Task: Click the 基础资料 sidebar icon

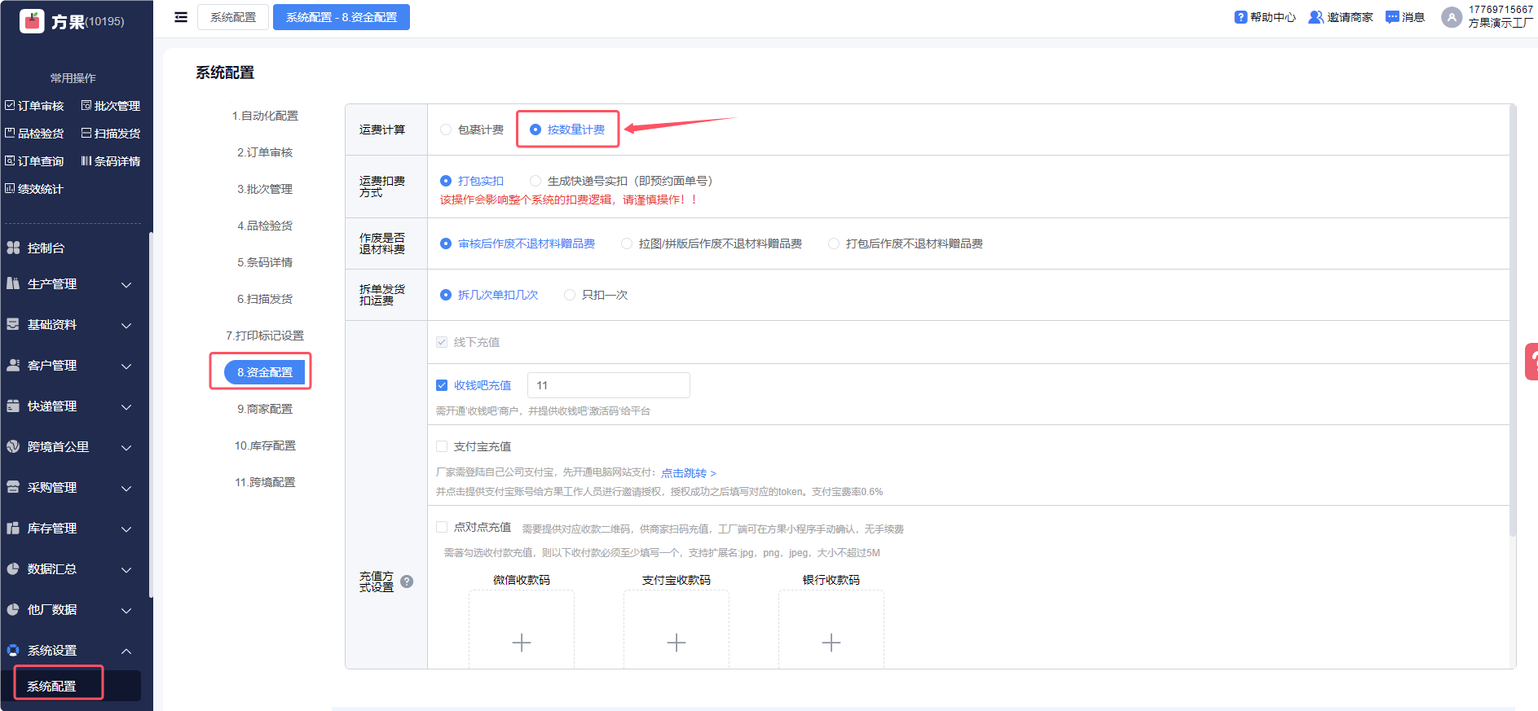Action: click(13, 324)
